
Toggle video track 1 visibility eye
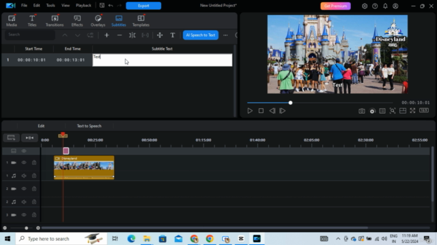tap(24, 163)
